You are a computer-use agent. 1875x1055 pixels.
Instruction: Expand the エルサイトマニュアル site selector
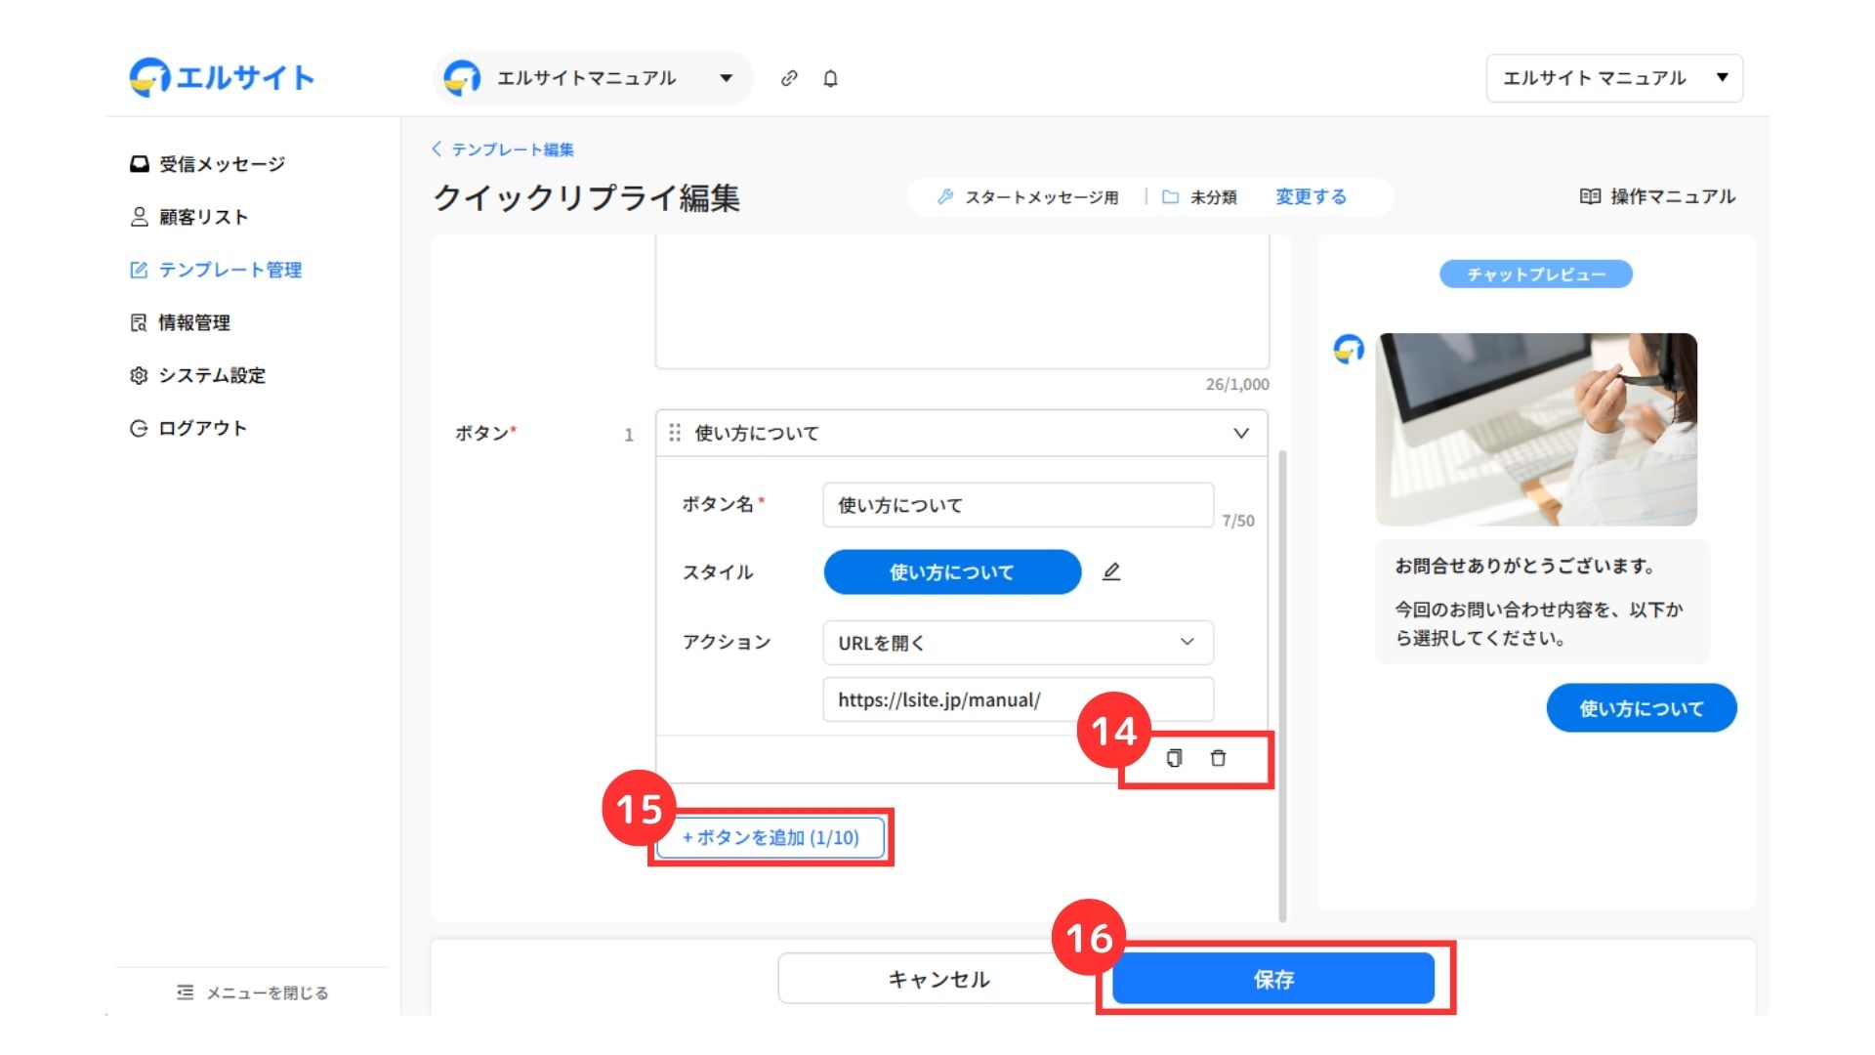[591, 78]
